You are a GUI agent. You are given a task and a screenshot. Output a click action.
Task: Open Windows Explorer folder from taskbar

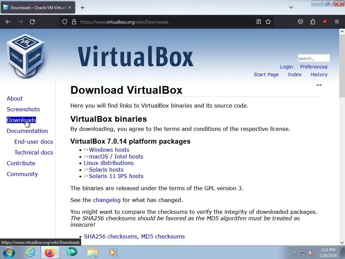pos(93,253)
